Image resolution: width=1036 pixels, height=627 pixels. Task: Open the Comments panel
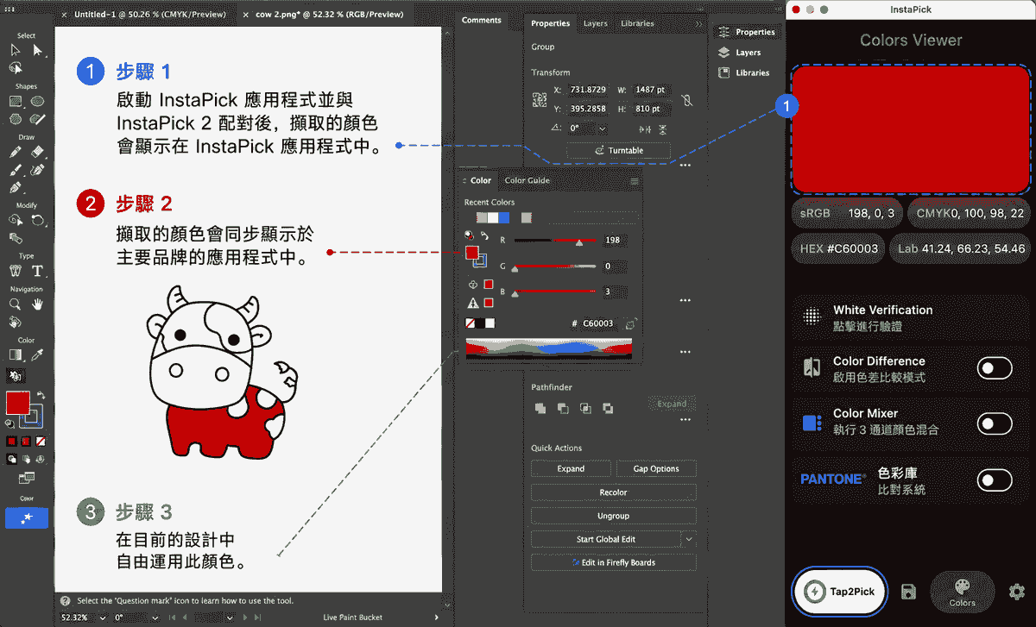[482, 20]
